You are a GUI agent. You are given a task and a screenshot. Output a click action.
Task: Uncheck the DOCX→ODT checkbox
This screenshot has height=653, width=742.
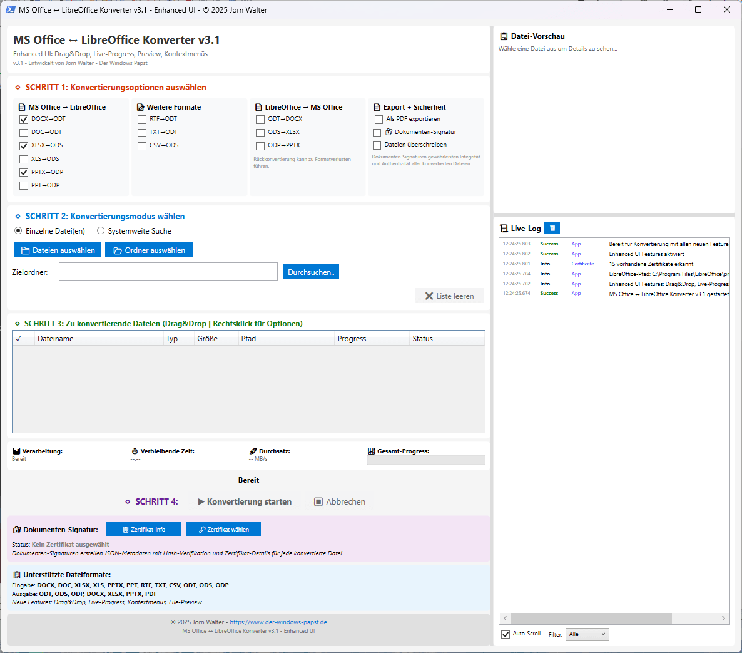(24, 120)
